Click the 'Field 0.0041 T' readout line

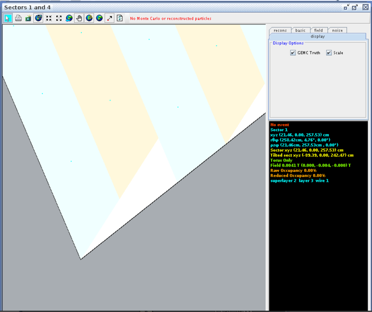(311, 165)
